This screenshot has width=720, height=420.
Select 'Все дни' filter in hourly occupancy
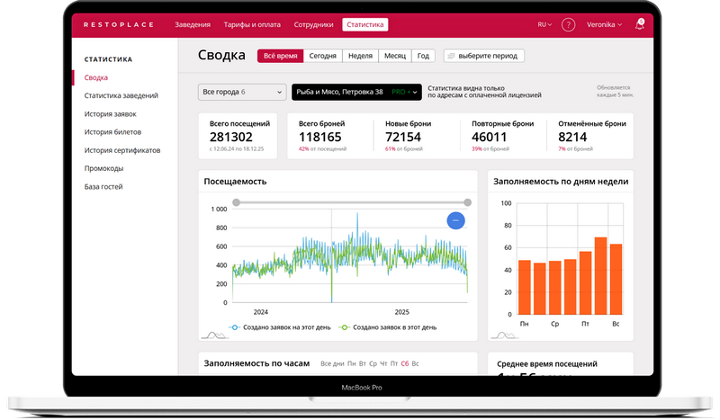tap(332, 364)
